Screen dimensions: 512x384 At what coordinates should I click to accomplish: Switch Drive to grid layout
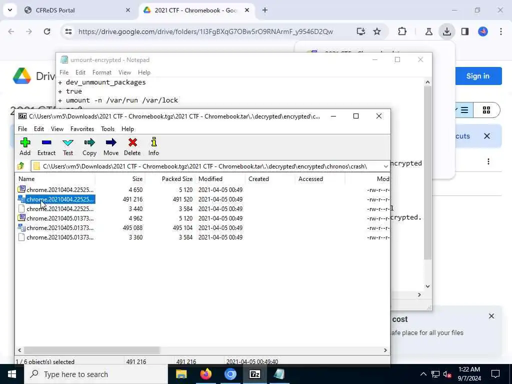point(486,110)
